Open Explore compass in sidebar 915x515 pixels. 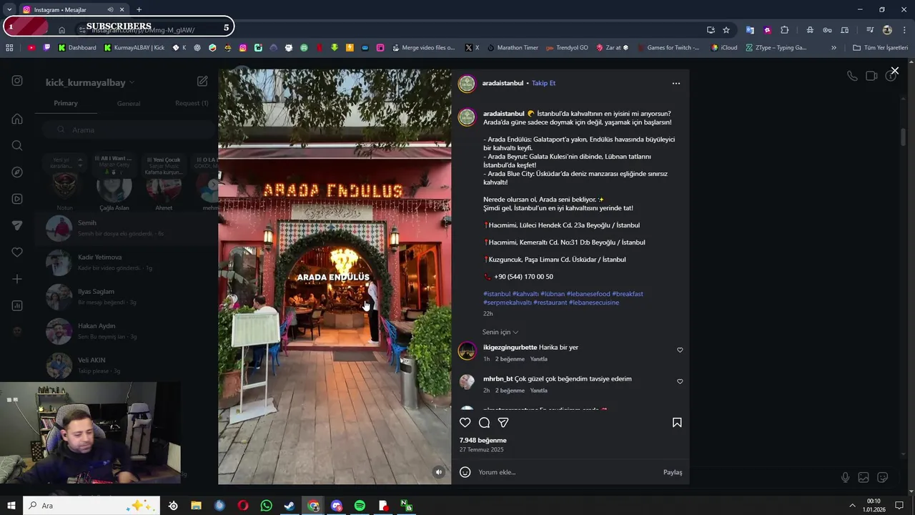coord(17,172)
